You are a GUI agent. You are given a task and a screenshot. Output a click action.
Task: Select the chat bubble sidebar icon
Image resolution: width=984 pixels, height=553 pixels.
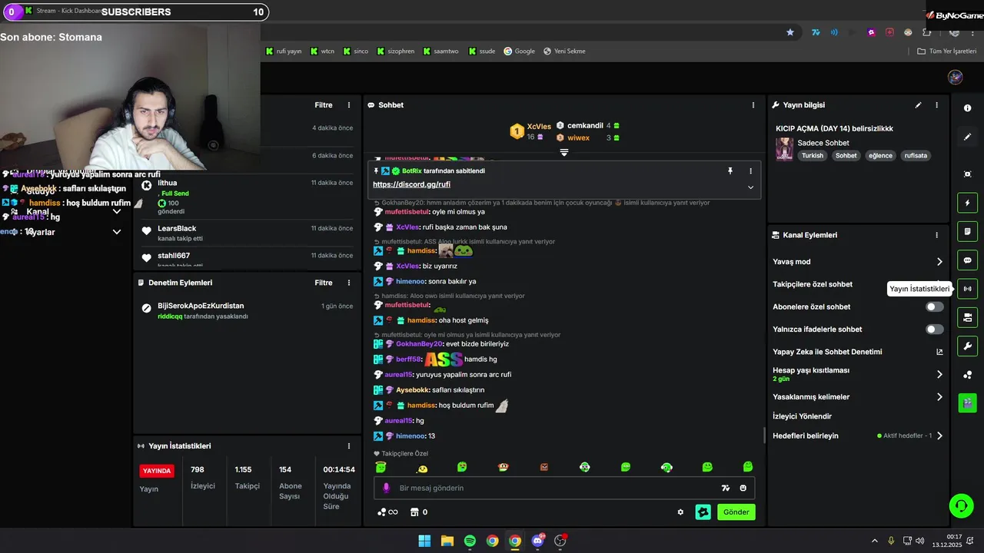click(967, 260)
